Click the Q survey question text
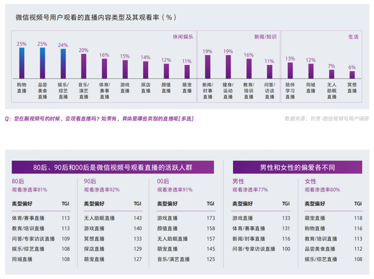The height and width of the screenshot is (279, 374). click(x=104, y=118)
